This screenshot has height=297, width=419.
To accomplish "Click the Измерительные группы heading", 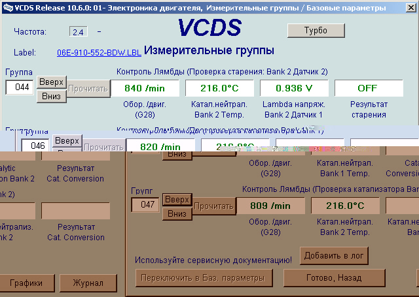I will click(209, 50).
